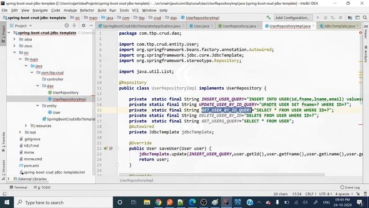Click the locate file target icon
The height and width of the screenshot is (208, 369).
point(67,25)
